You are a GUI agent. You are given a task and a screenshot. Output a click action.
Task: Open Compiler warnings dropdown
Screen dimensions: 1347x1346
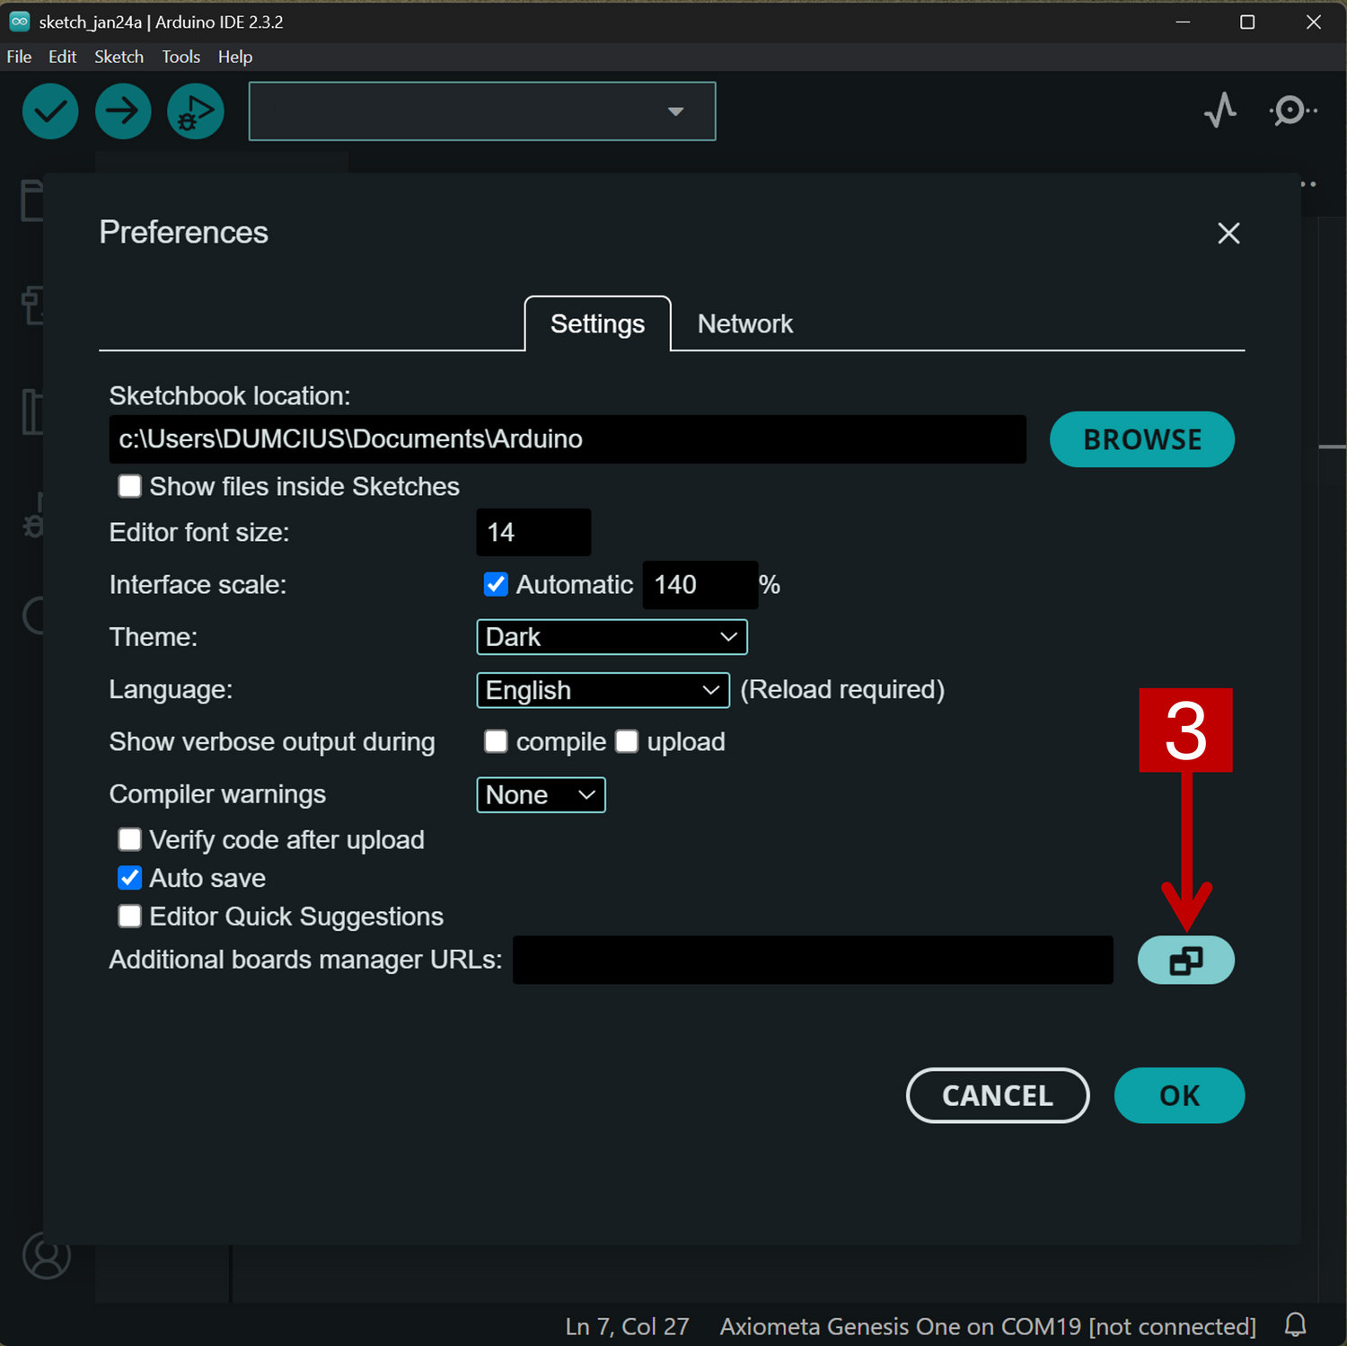pyautogui.click(x=541, y=795)
